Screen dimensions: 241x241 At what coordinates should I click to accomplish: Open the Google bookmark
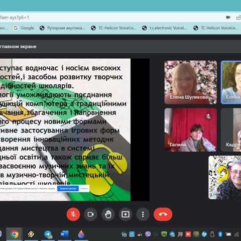[24, 28]
